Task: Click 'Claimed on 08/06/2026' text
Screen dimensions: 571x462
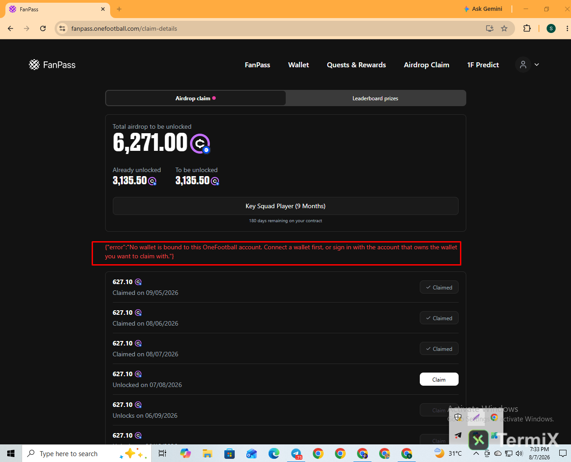Action: [x=145, y=323]
